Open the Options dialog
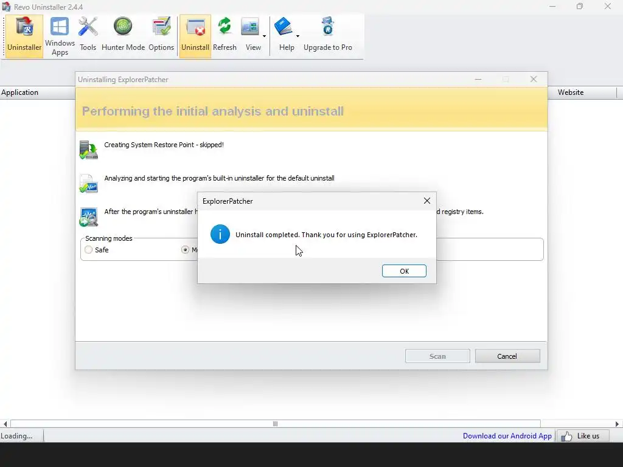Image resolution: width=623 pixels, height=467 pixels. [x=161, y=36]
